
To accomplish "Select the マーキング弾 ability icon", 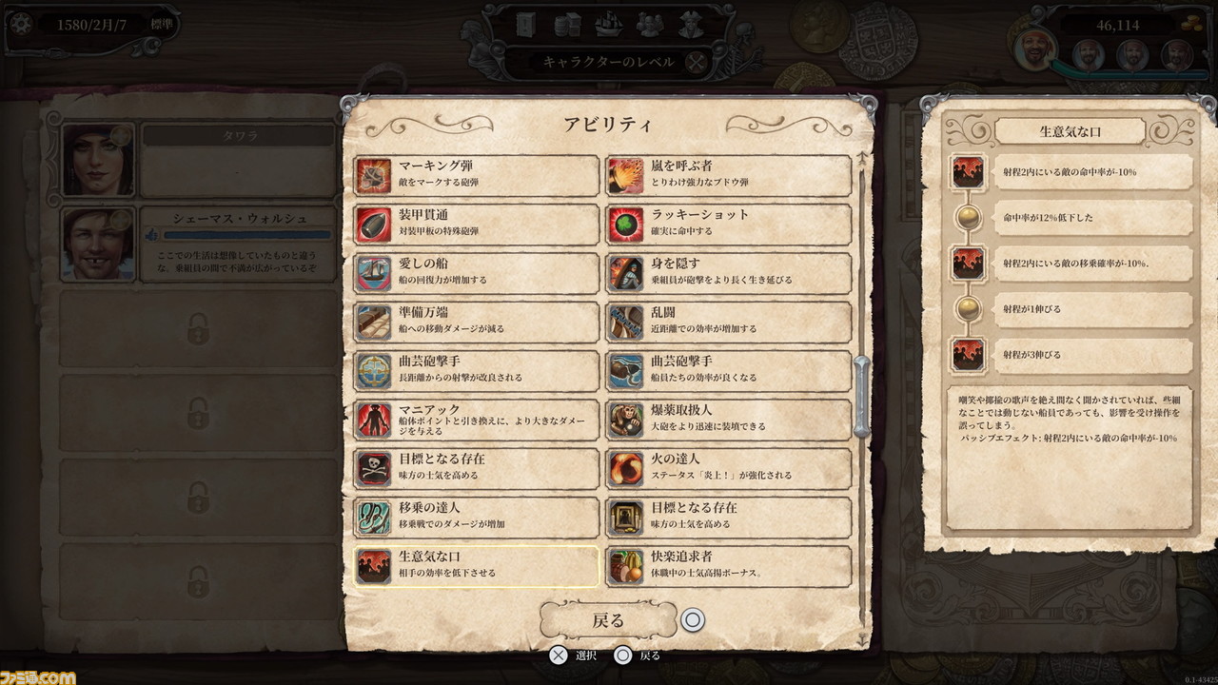I will (373, 175).
